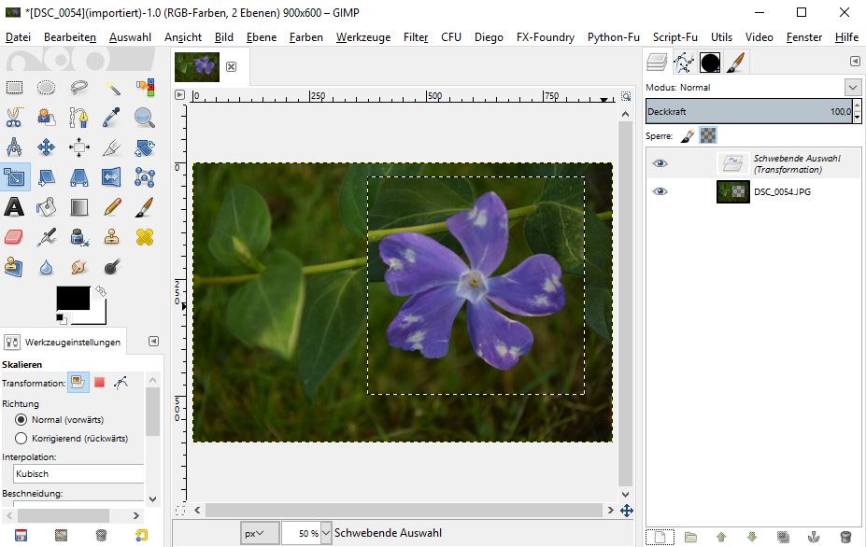Select Korrigierend (rückwärts) direction

pyautogui.click(x=21, y=438)
